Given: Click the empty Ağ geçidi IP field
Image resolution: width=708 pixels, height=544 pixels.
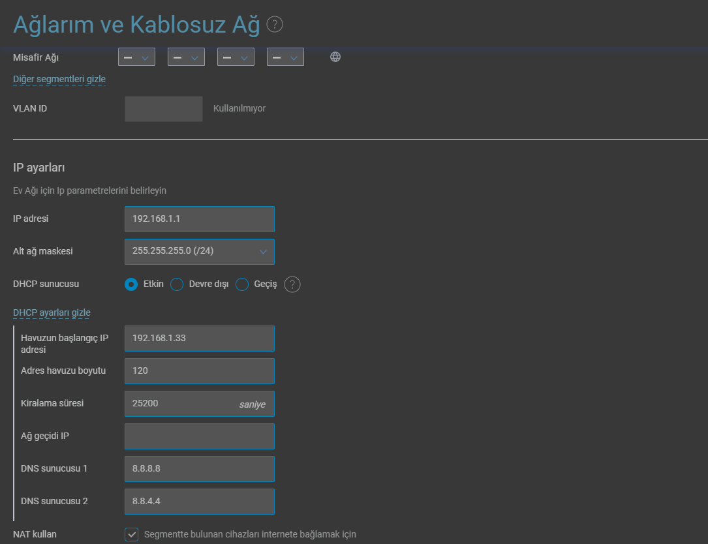Looking at the screenshot, I should (x=199, y=436).
